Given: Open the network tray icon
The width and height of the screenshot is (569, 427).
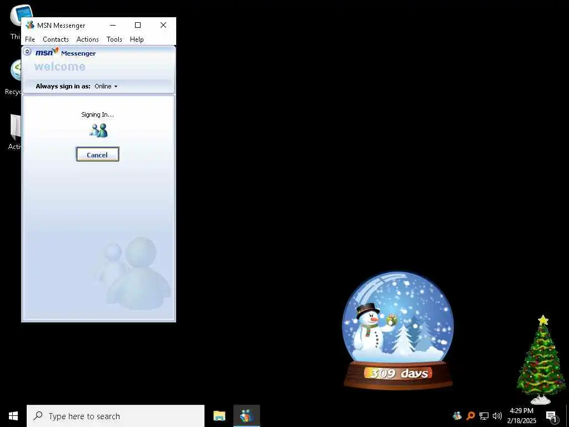Looking at the screenshot, I should [484, 416].
